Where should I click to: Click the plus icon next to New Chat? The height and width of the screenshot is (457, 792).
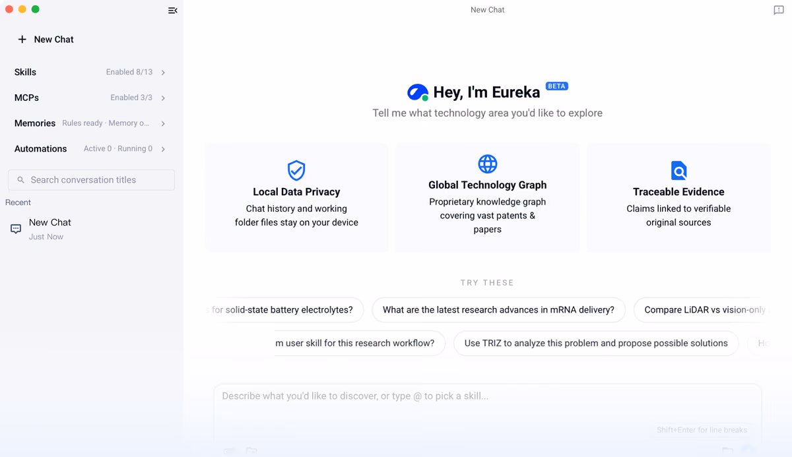[22, 40]
